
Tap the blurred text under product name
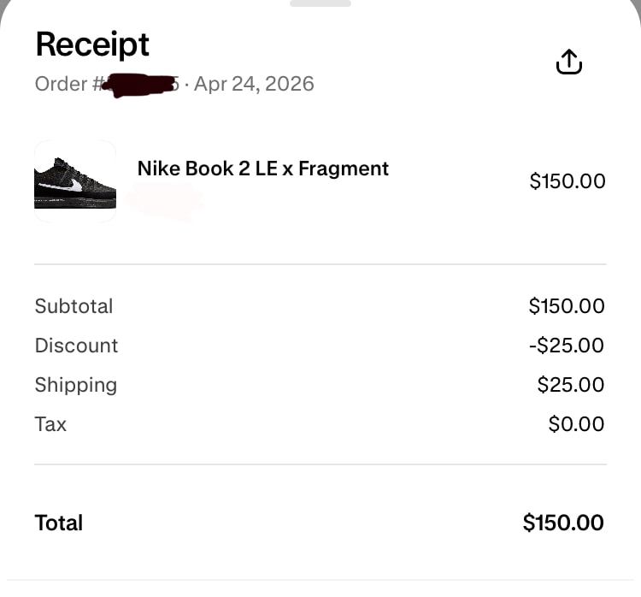(x=165, y=200)
